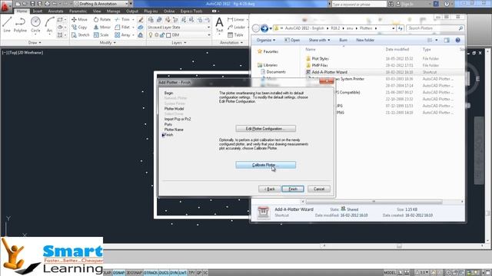The width and height of the screenshot is (492, 276).
Task: Select the PMP Files folder
Action: [320, 65]
